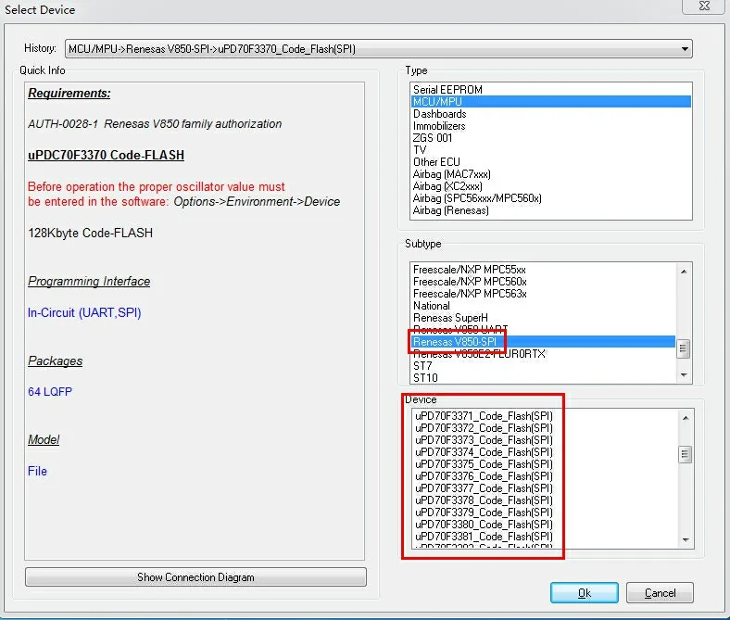Viewport: 730px width, 620px height.
Task: Click Subtype list scrollbar thumb
Action: 684,348
